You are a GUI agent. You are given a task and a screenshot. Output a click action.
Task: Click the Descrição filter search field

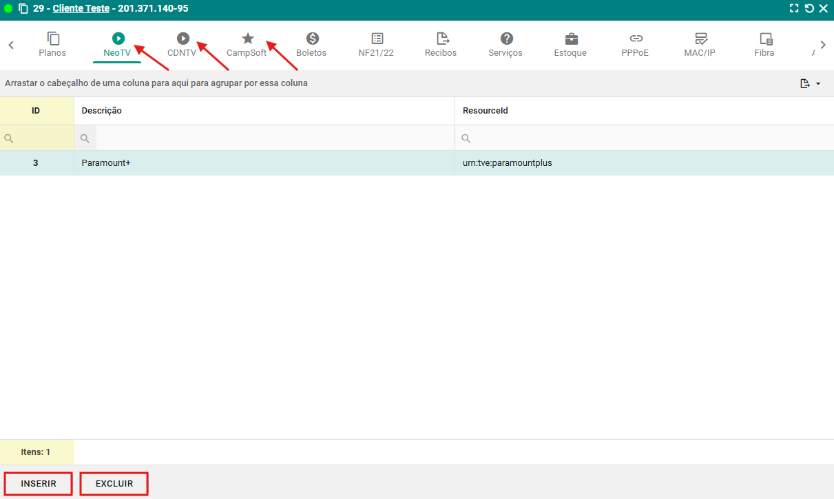[274, 138]
